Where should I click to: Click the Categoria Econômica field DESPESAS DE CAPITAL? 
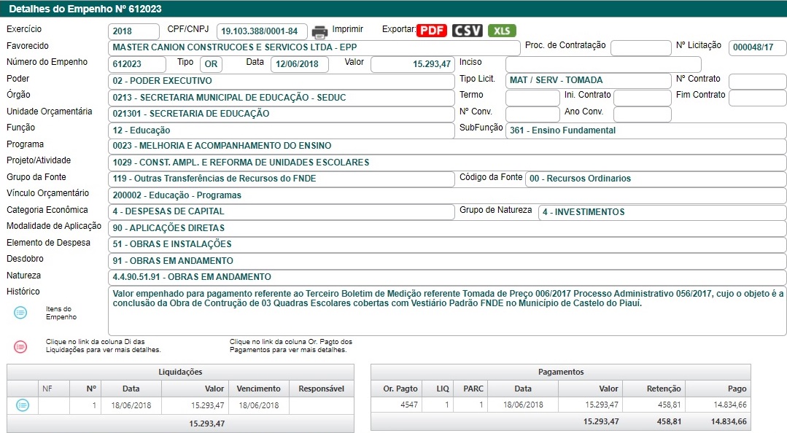point(282,211)
